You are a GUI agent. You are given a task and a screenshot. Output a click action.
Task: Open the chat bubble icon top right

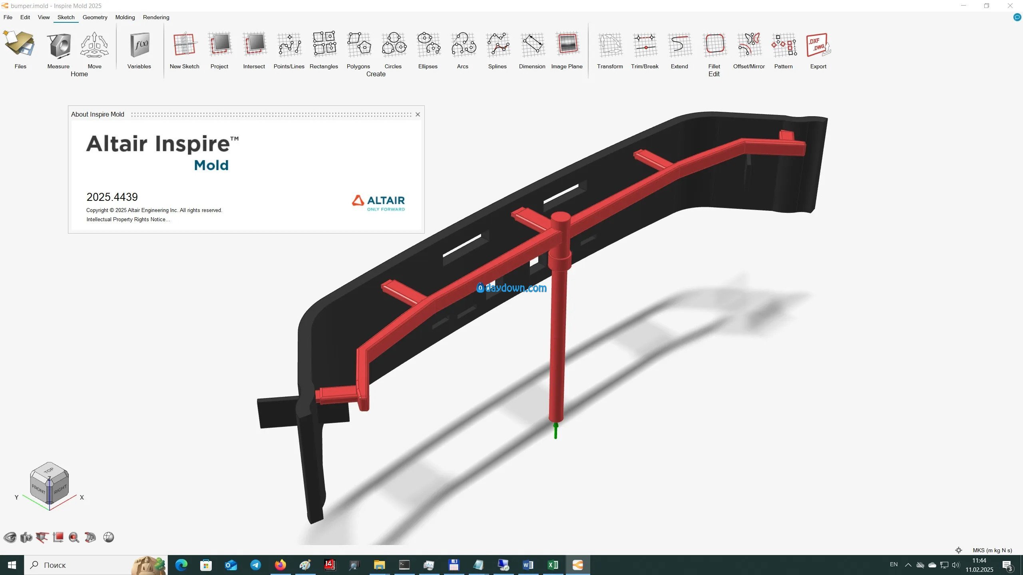pyautogui.click(x=1017, y=17)
